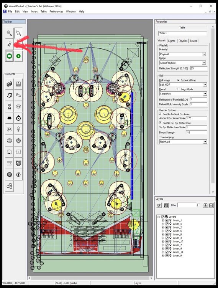218x288 pixels.
Task: Open the Reinhard Tonemapping dropdown
Action: pyautogui.click(x=205, y=142)
